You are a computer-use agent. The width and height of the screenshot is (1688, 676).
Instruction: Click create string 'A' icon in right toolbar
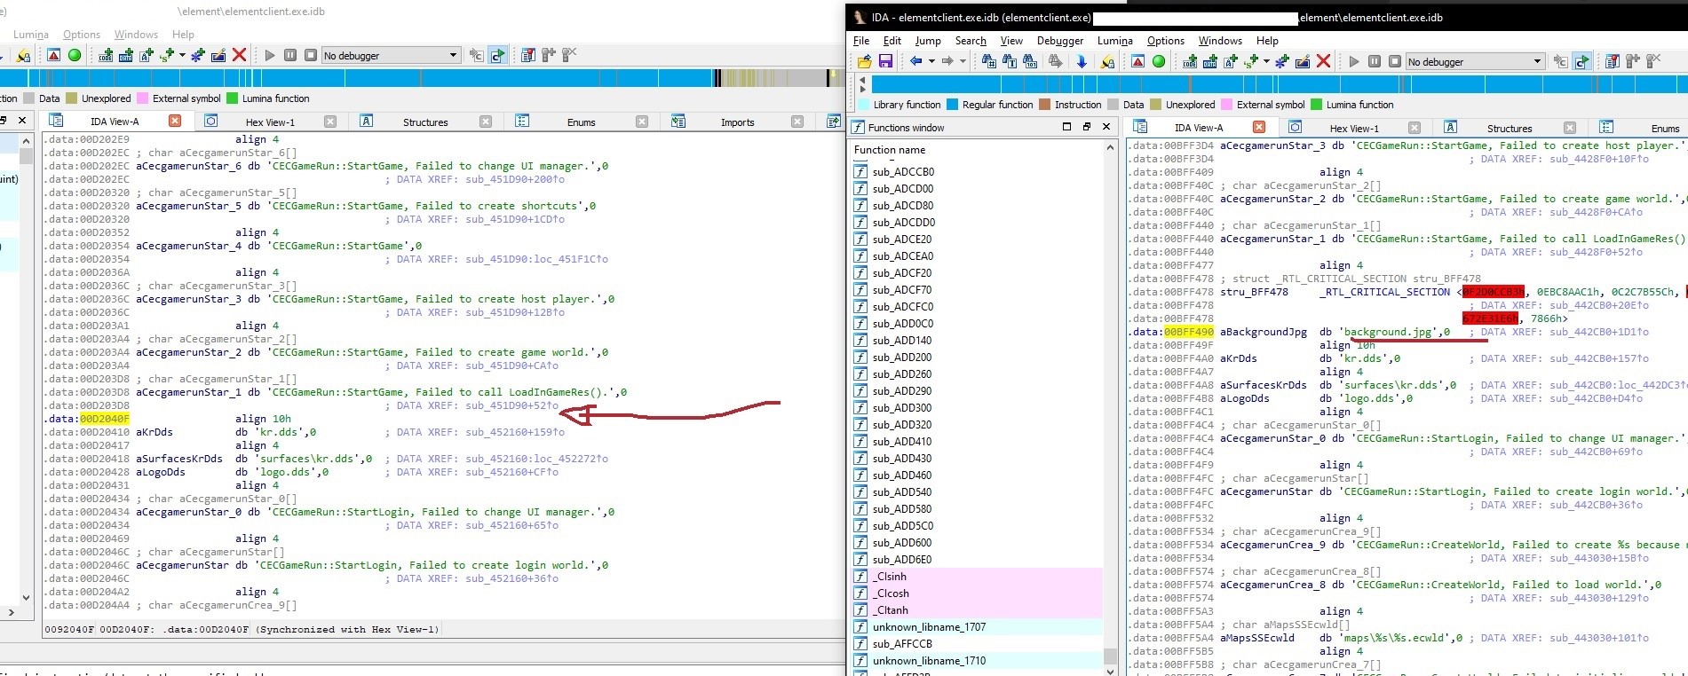1231,61
